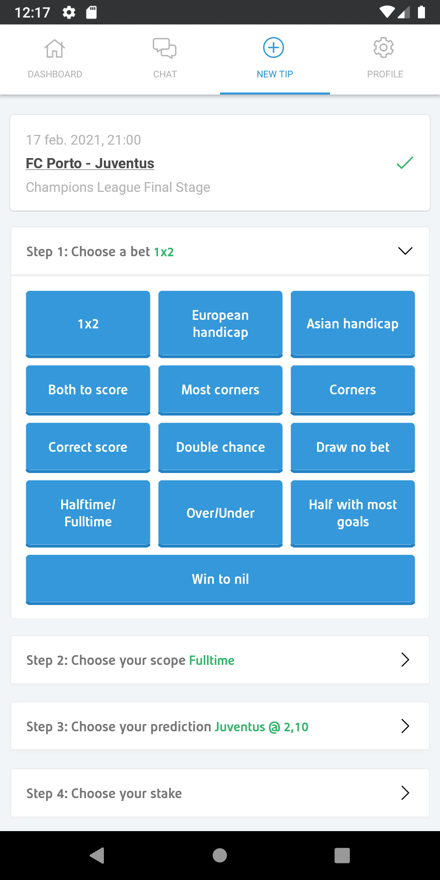Expand Step 3 prediction chevron
The image size is (440, 880).
(x=405, y=726)
